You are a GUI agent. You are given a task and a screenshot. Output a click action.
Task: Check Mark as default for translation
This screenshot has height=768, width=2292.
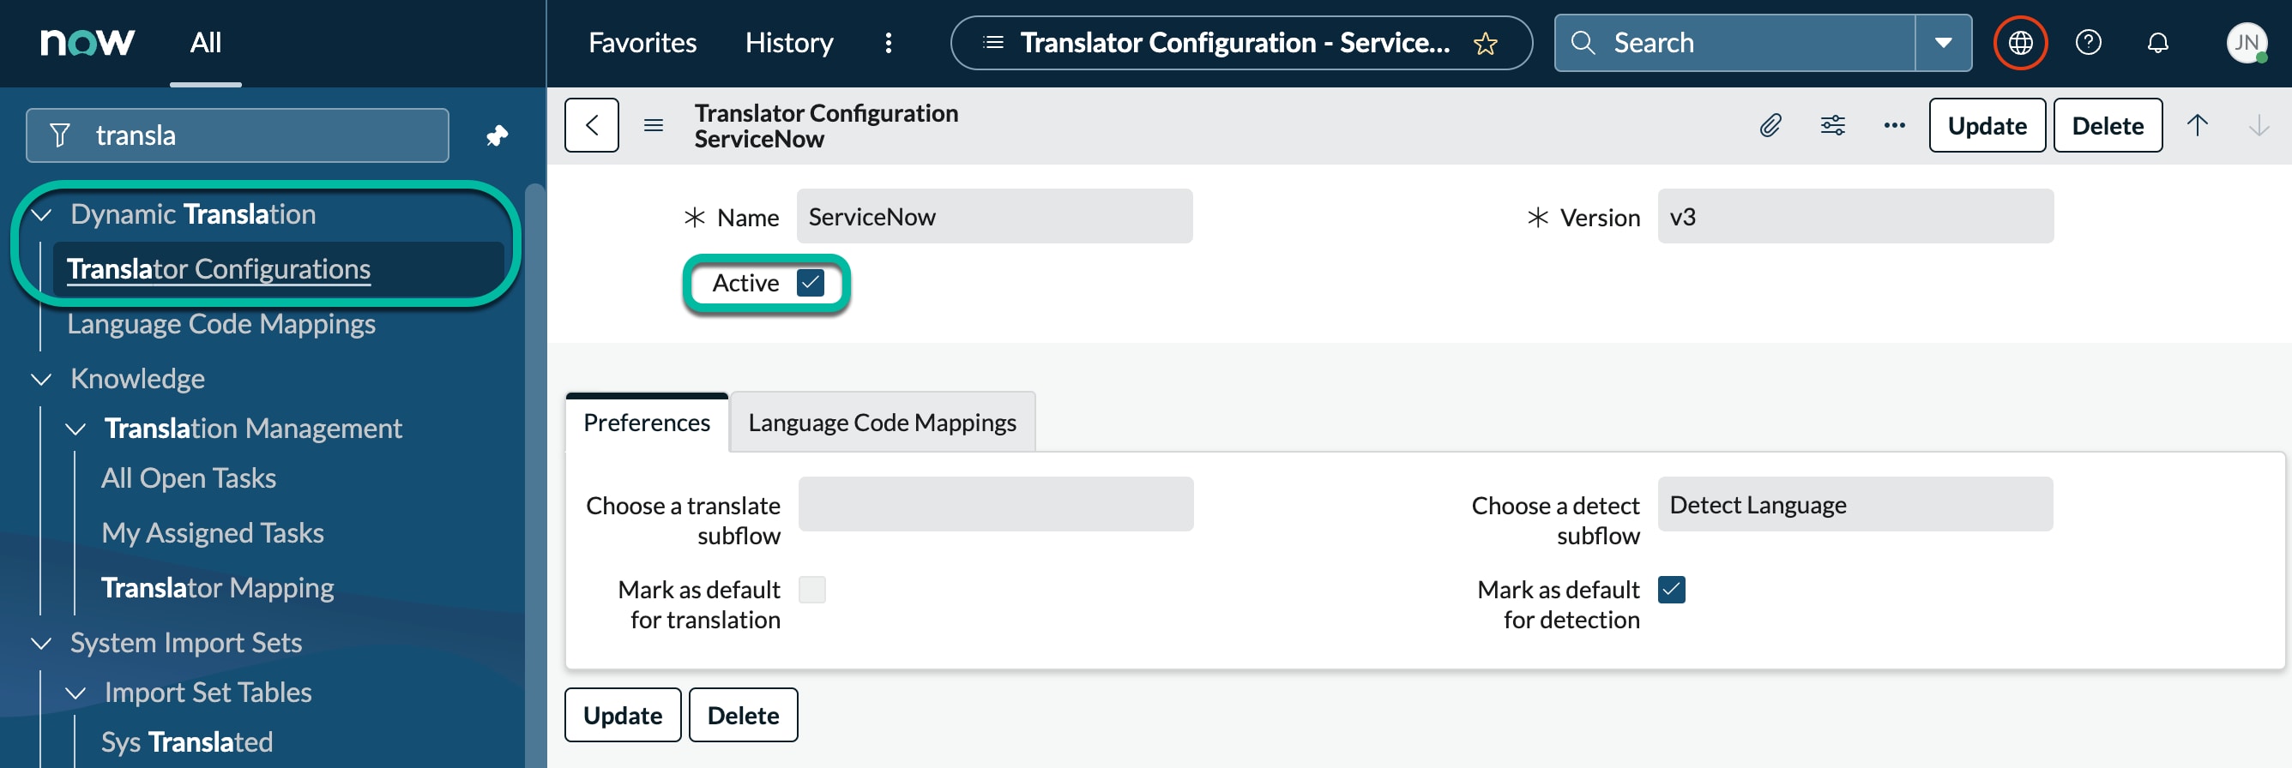point(811,590)
